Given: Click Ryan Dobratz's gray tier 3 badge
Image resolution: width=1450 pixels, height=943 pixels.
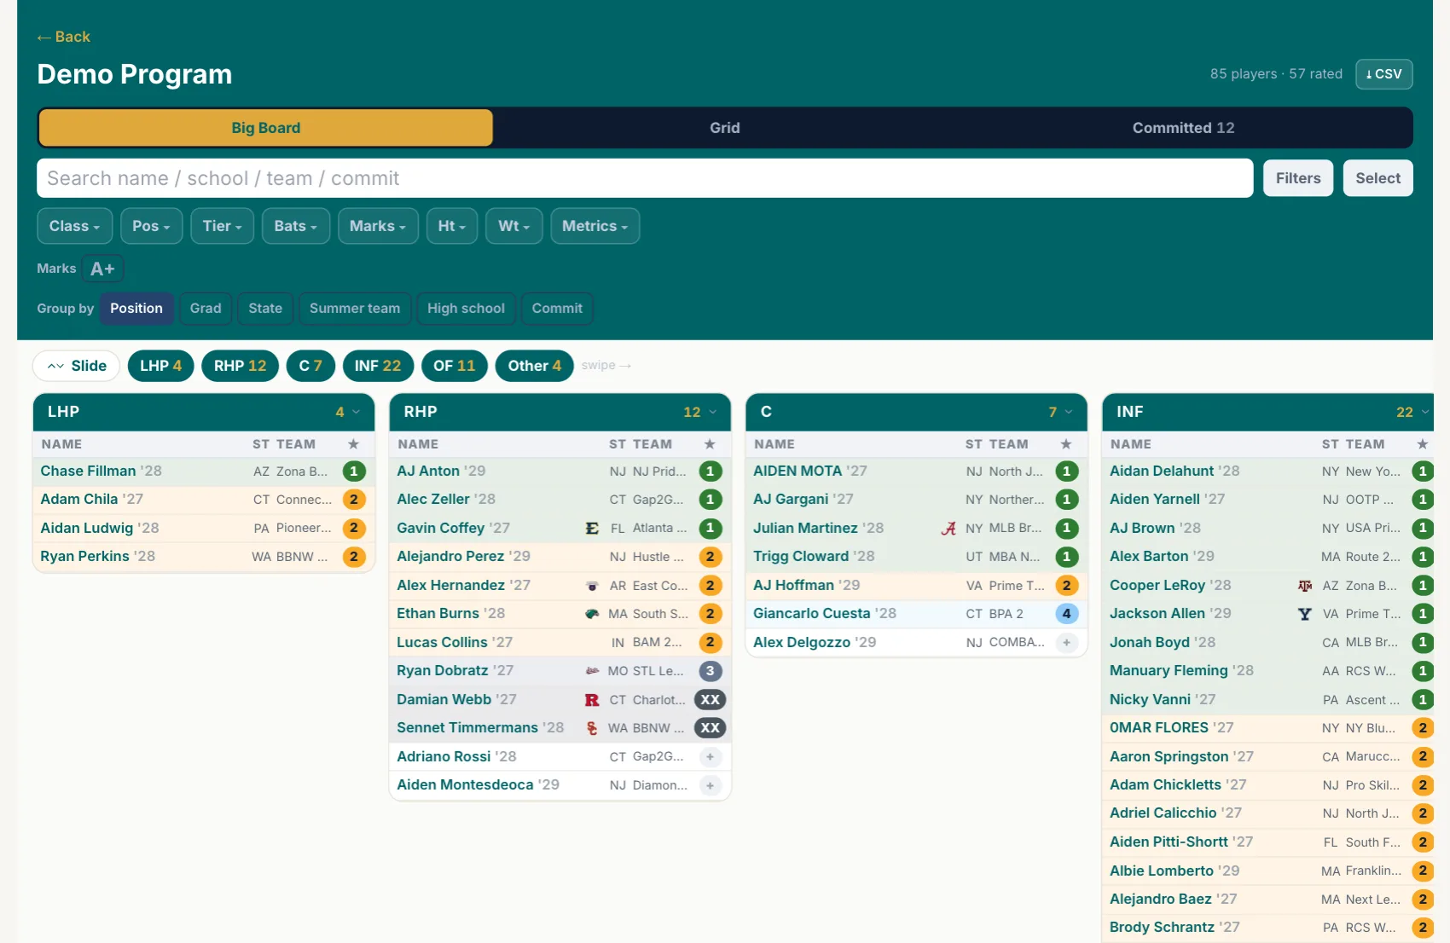Looking at the screenshot, I should tap(710, 671).
